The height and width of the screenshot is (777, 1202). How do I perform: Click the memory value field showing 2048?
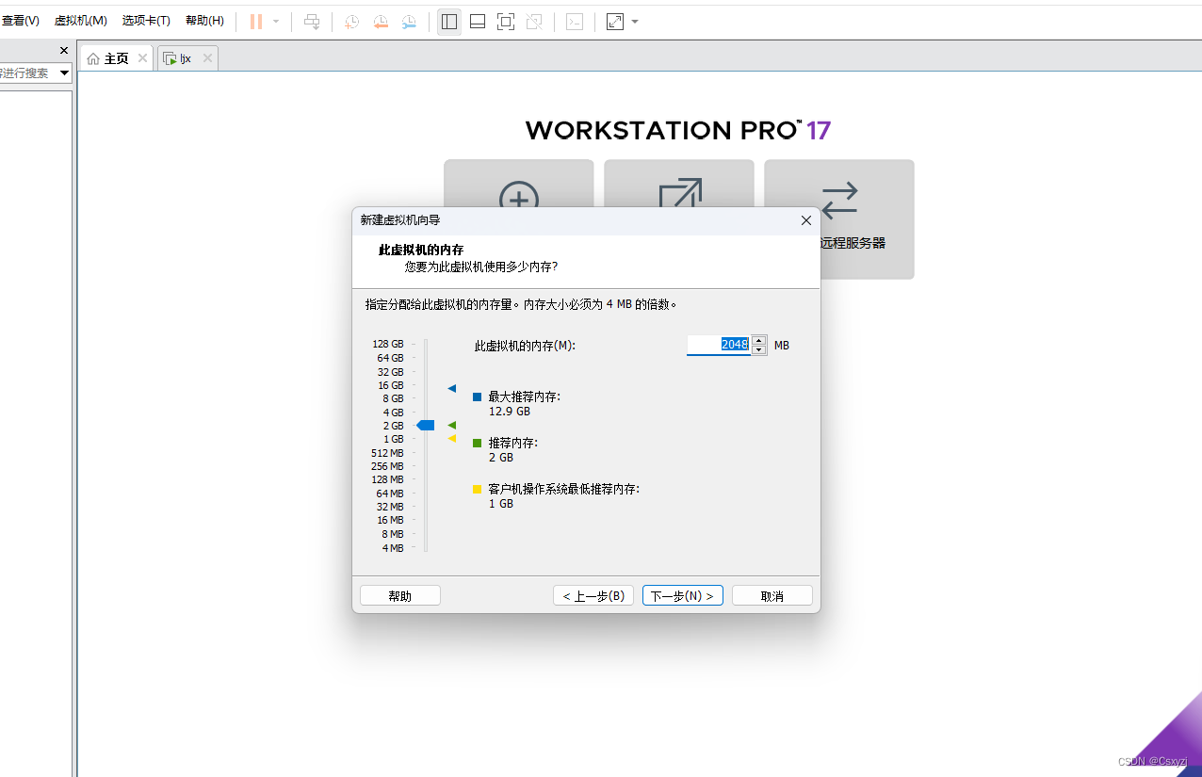coord(719,345)
